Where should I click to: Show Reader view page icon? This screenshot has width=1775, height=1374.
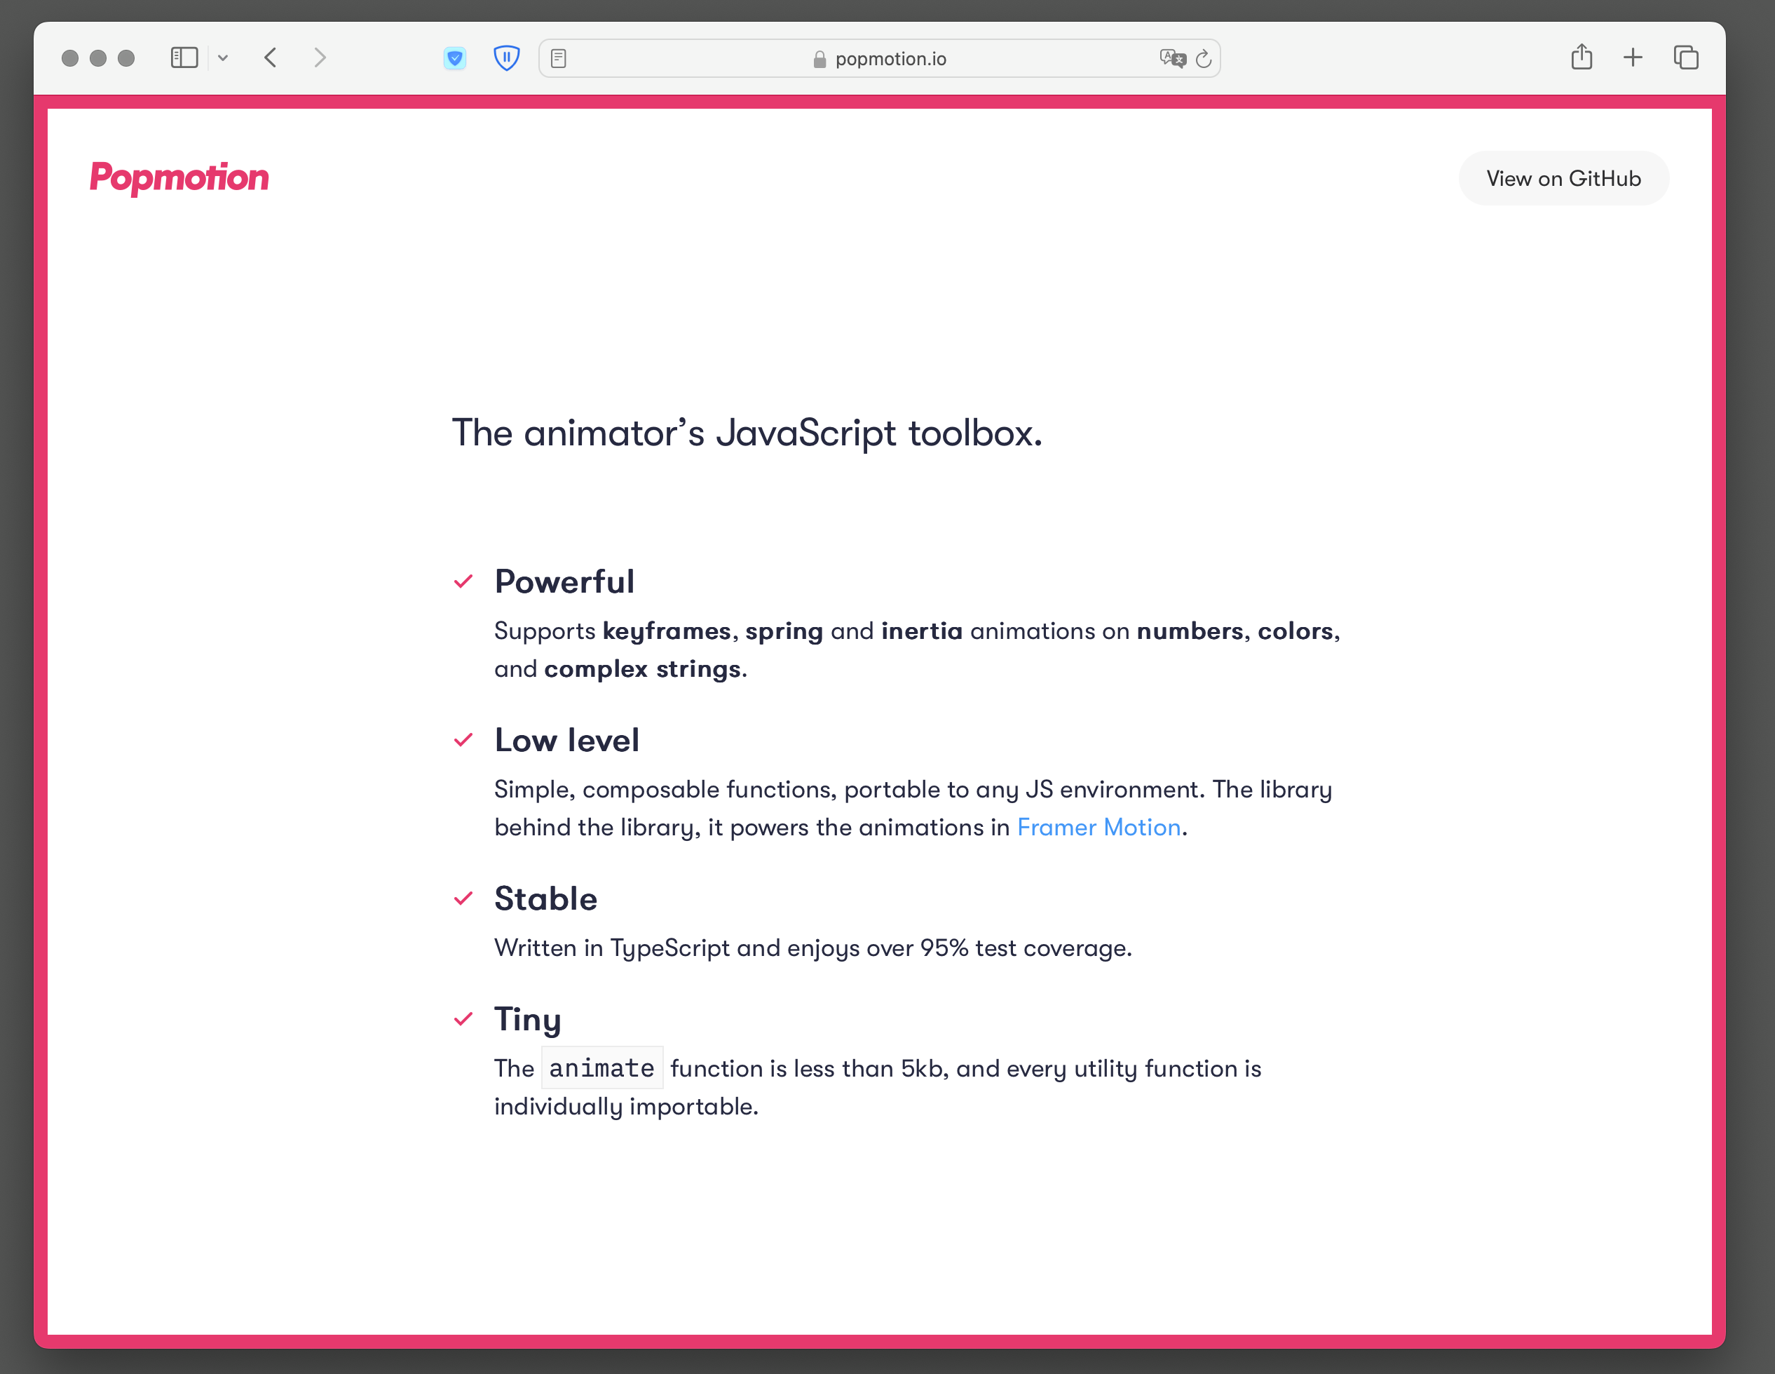click(558, 58)
